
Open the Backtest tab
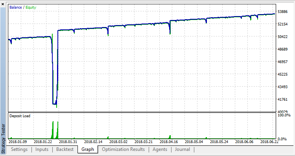click(x=65, y=149)
